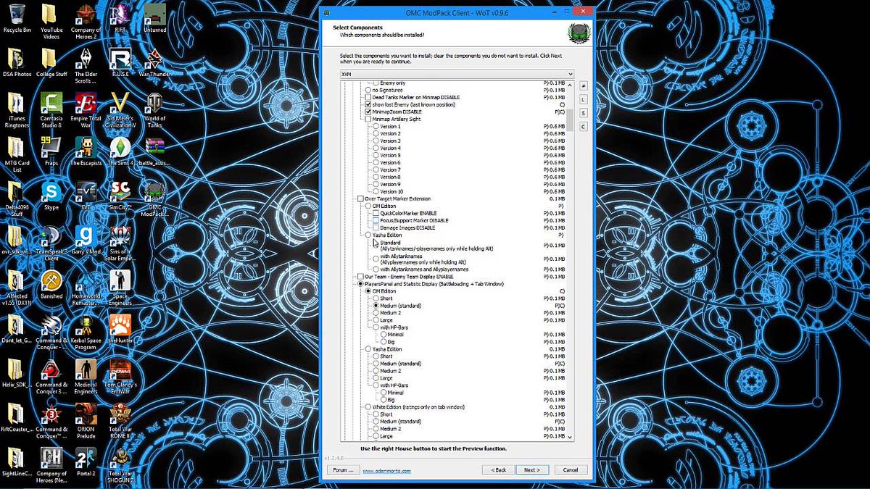The image size is (870, 489).
Task: Select White Edition (ratings only on tab window)
Action: (x=368, y=407)
